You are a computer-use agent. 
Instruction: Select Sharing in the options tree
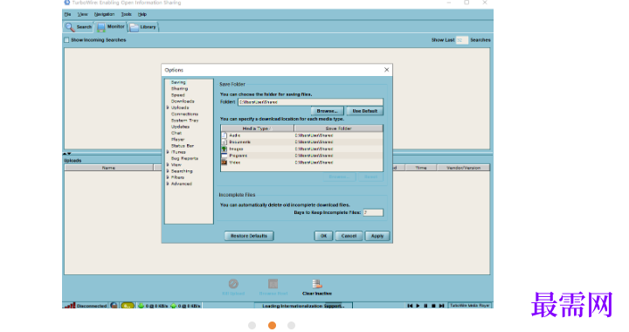point(179,88)
